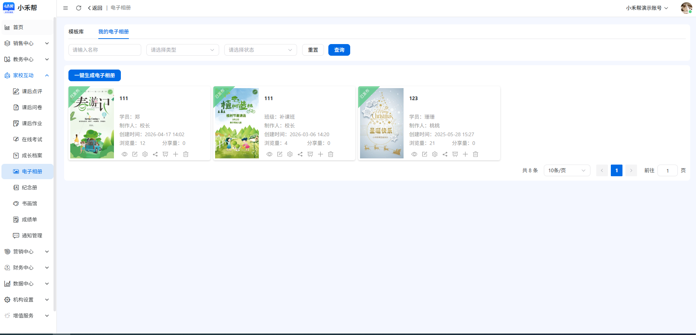Open 成长档案 in the sidebar menu
This screenshot has width=696, height=335.
click(x=32, y=155)
